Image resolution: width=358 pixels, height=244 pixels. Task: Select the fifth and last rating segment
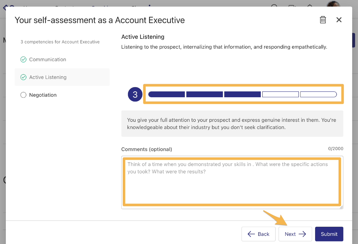(318, 94)
